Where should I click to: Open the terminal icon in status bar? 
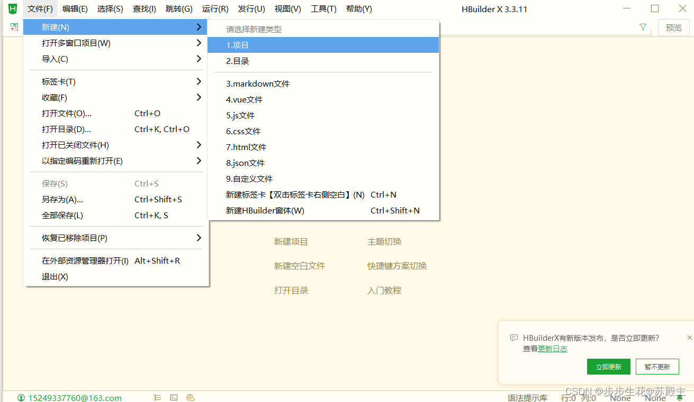pyautogui.click(x=174, y=397)
